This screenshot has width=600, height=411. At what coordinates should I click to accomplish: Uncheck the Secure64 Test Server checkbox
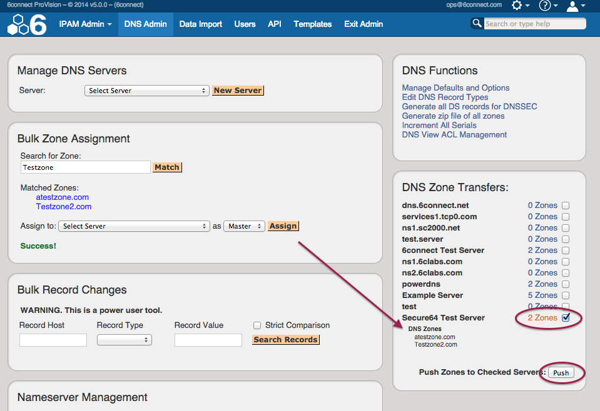pos(566,317)
